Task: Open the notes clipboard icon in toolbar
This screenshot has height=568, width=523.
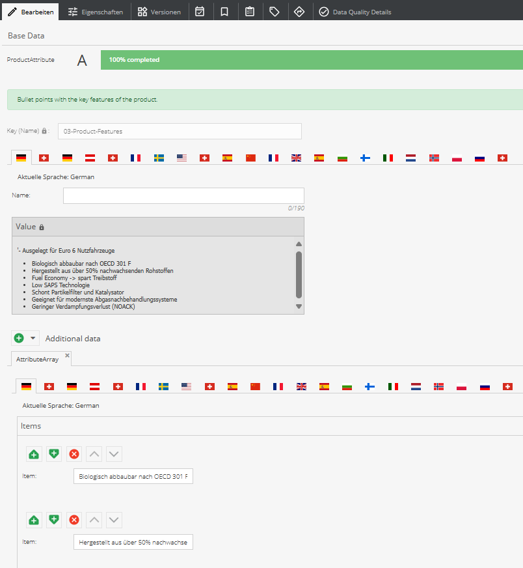Action: pos(250,12)
